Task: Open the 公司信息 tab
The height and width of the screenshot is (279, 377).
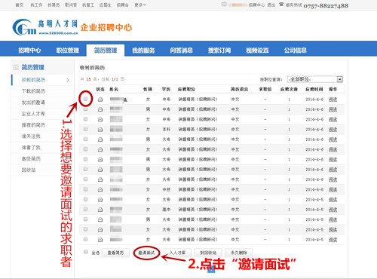Action: click(296, 51)
